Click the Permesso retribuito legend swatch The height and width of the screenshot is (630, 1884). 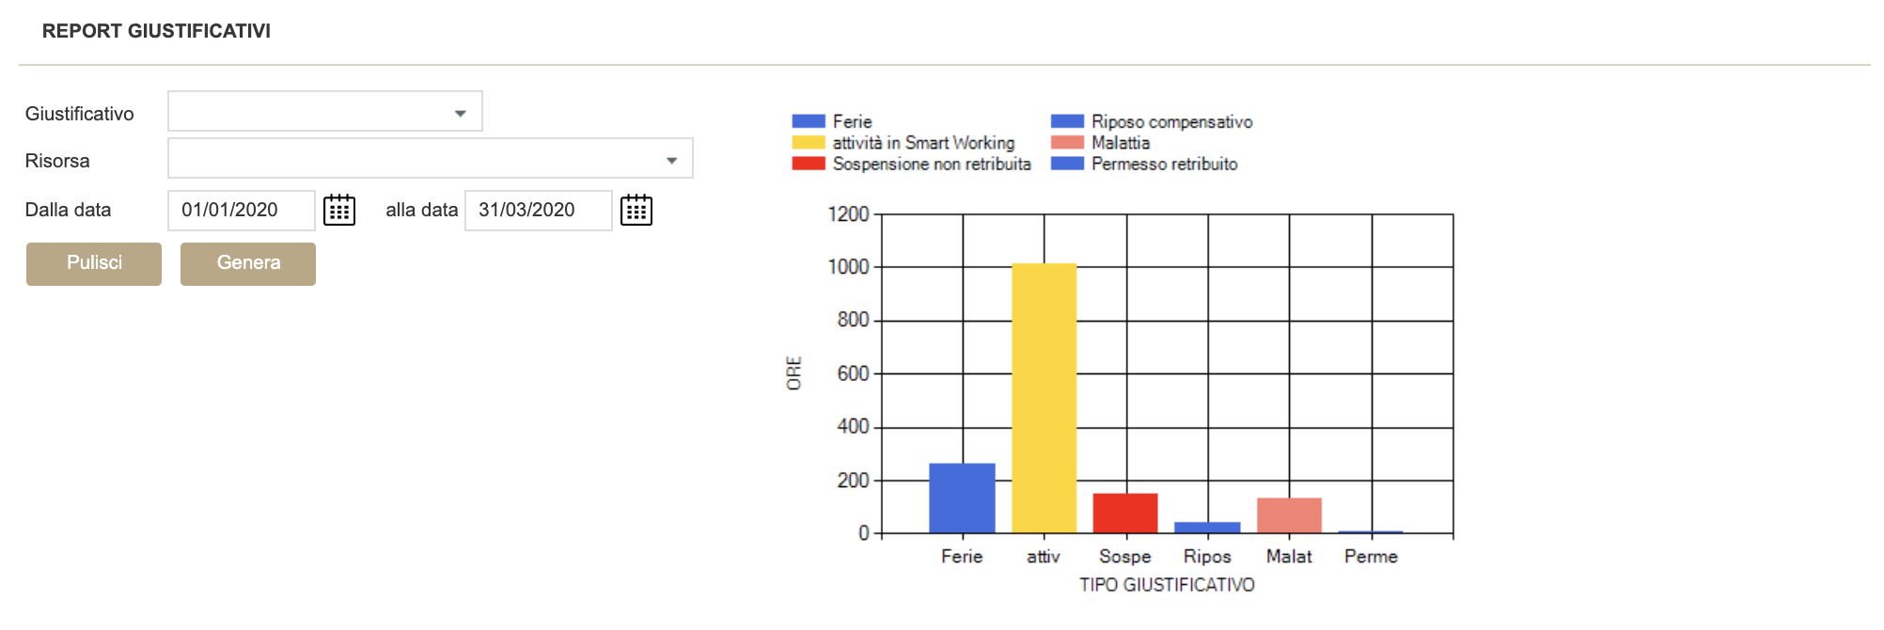pos(1067,164)
